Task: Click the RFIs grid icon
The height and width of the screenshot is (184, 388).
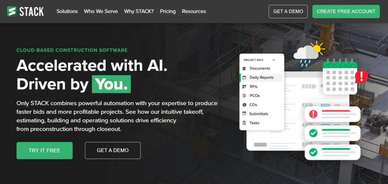Action: [244, 87]
